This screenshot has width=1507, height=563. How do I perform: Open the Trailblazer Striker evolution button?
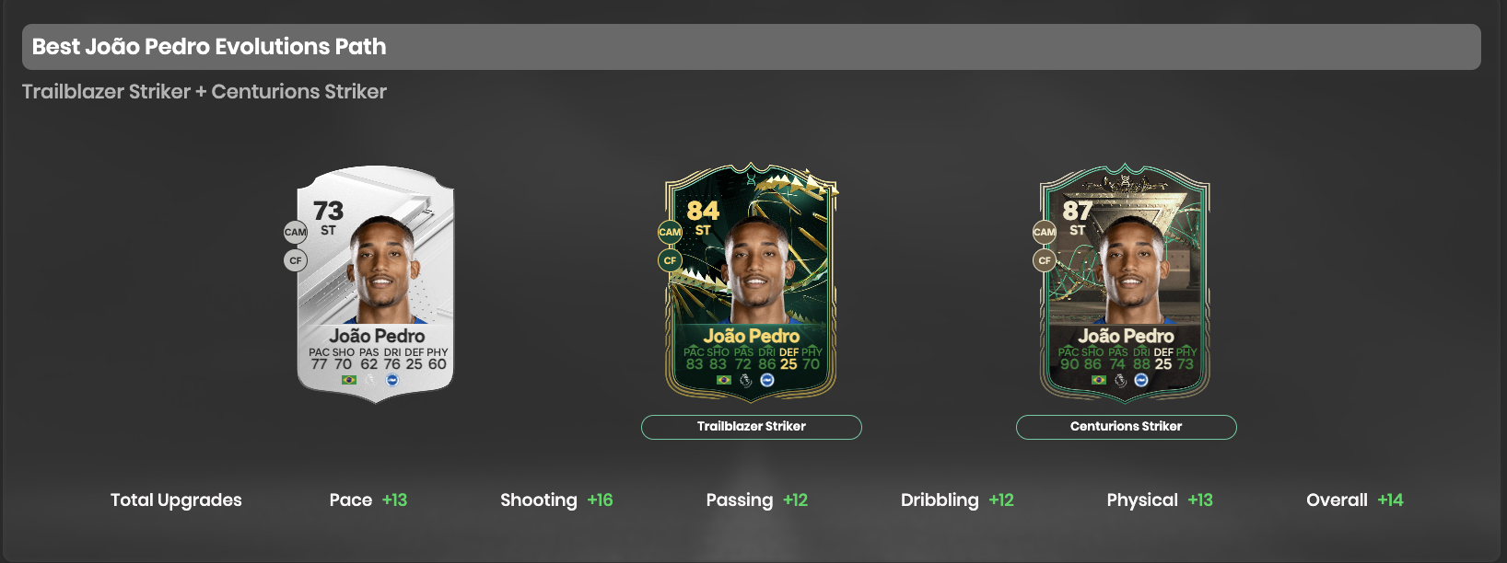click(752, 427)
